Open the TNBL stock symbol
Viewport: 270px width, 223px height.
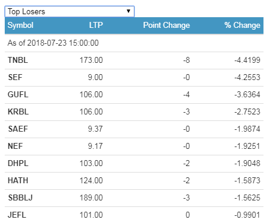pyautogui.click(x=18, y=60)
